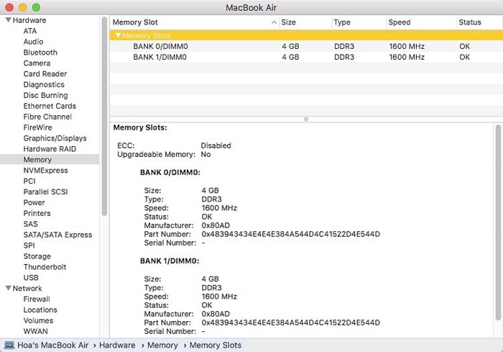Click the split pane divider handle
This screenshot has height=352, width=503.
[306, 119]
